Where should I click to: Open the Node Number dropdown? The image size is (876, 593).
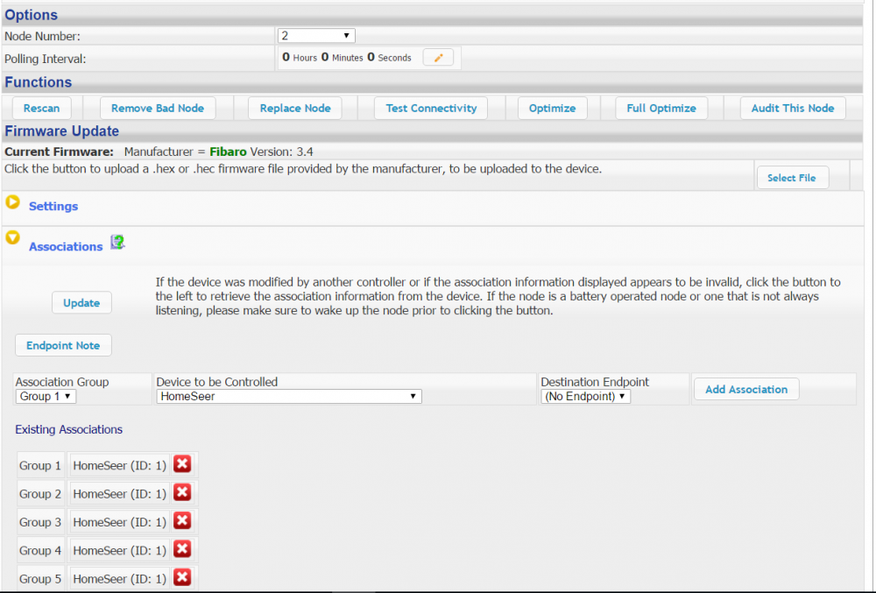point(316,36)
